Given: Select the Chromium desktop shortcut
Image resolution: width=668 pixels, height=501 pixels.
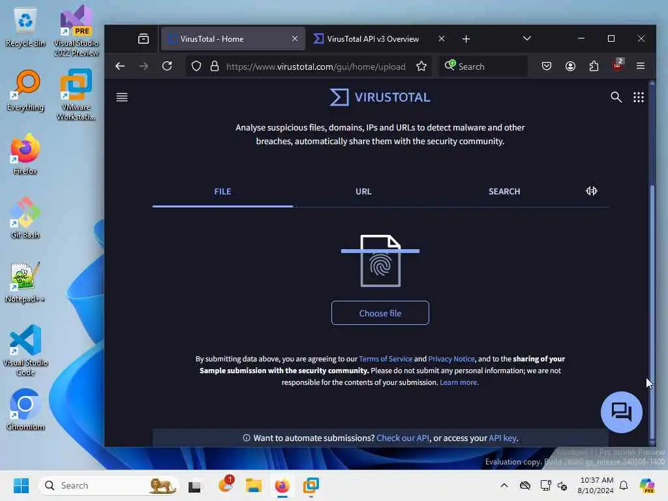Looking at the screenshot, I should (25, 410).
